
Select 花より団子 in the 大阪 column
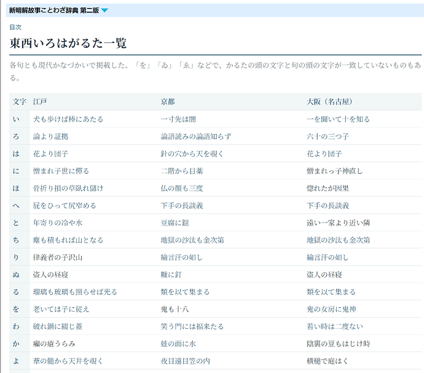point(324,154)
